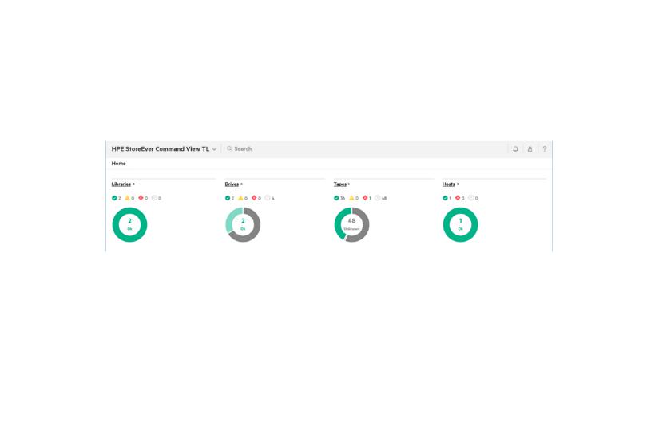Click the Hosts critical status icon
Image resolution: width=659 pixels, height=439 pixels.
point(458,198)
